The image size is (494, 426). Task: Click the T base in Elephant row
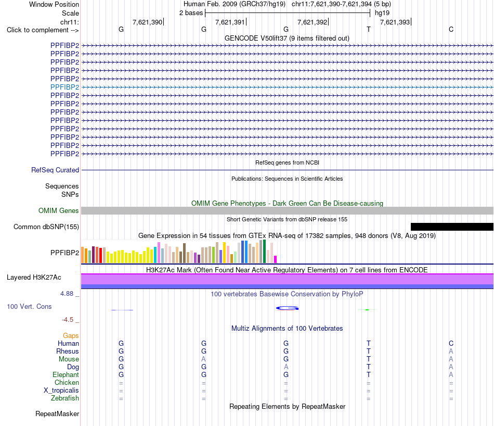click(369, 374)
